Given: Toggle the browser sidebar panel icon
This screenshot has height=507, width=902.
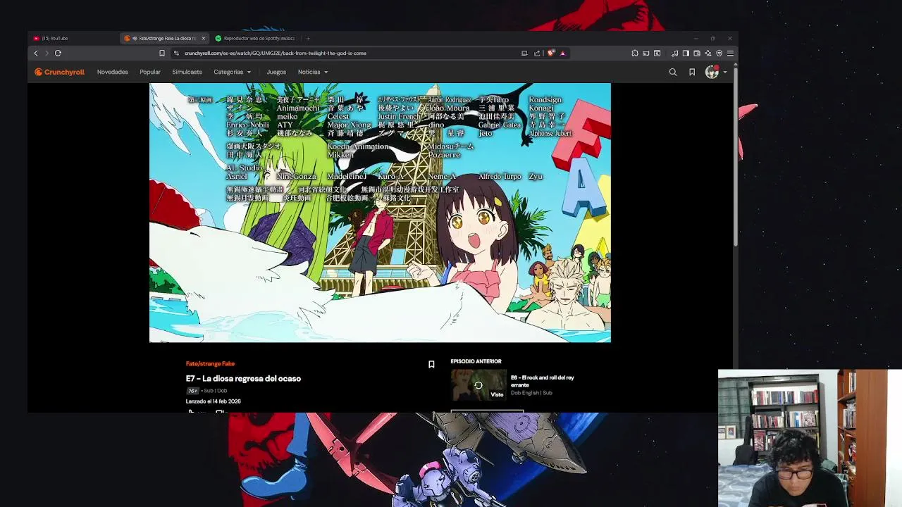Looking at the screenshot, I should point(686,53).
